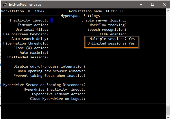Viewport: 170px width, 119px height.
Task: Click the Hyperspace Settings heading
Action: [80, 16]
